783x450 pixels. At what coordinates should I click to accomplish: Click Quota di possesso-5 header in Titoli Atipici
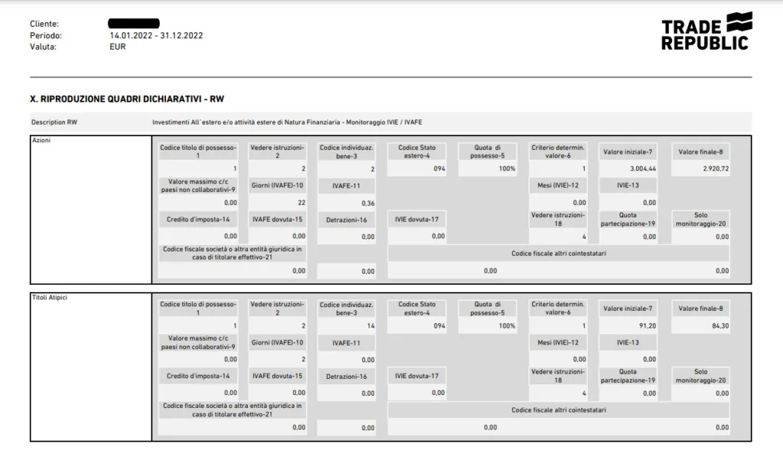[489, 308]
